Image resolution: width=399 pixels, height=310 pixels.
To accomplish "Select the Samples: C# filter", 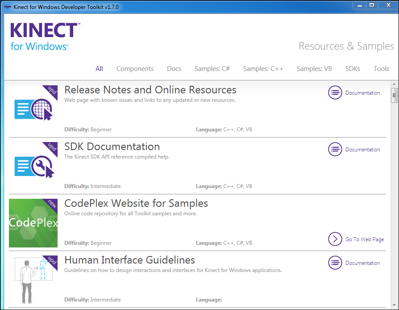I will point(212,68).
